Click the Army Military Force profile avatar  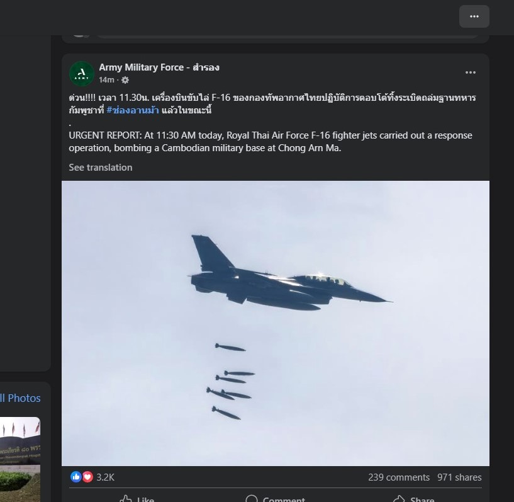[82, 74]
